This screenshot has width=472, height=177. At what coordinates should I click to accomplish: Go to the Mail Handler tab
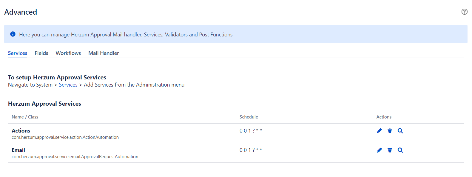104,53
